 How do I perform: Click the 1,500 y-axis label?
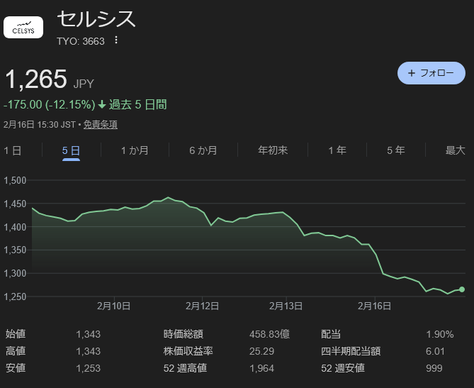(15, 180)
